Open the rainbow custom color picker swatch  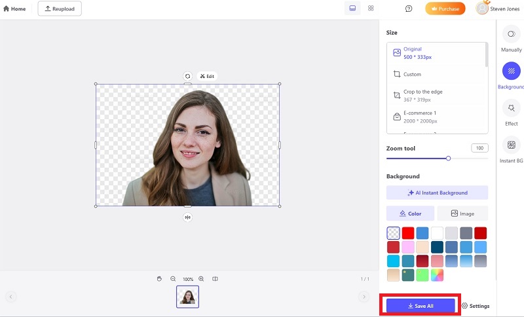[x=437, y=275]
